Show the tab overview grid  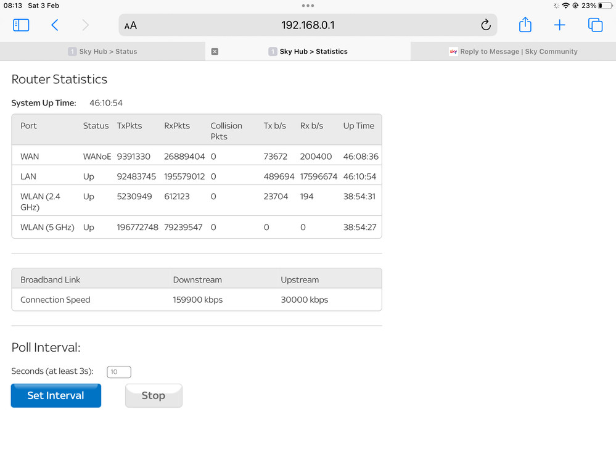pos(595,25)
